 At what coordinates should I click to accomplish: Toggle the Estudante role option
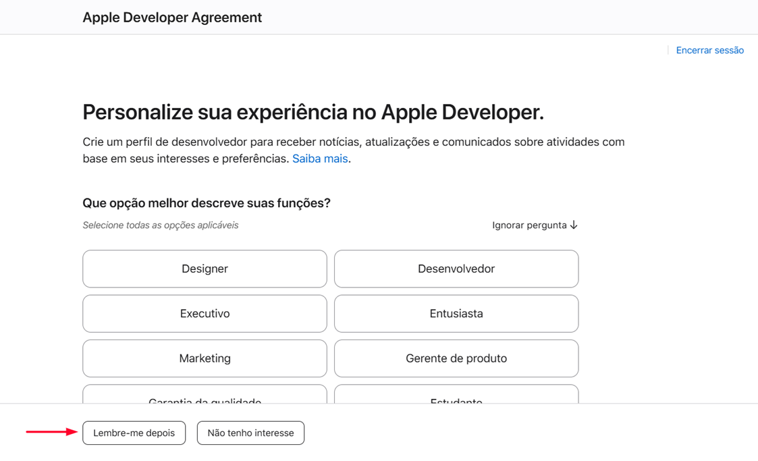456,396
